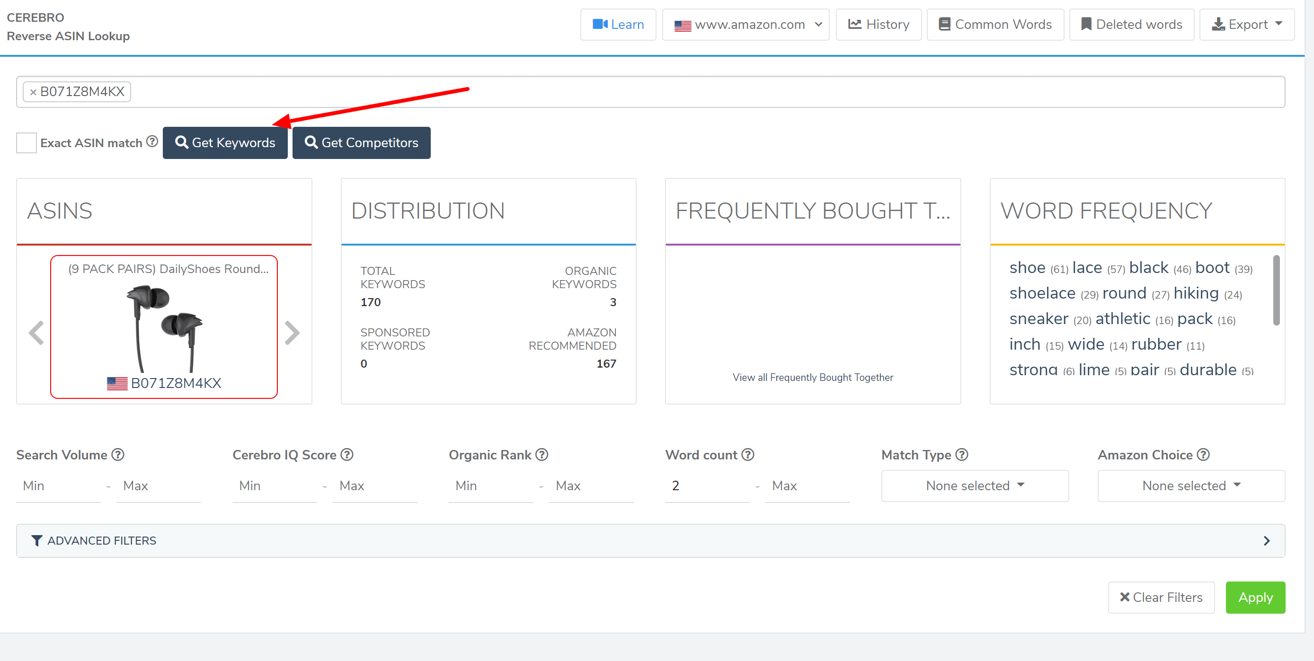Focus the Search Volume Max field
1314x661 pixels.
coord(159,486)
